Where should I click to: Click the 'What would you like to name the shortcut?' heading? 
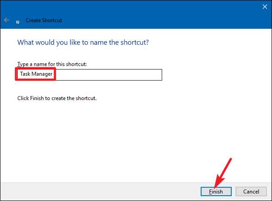(83, 43)
